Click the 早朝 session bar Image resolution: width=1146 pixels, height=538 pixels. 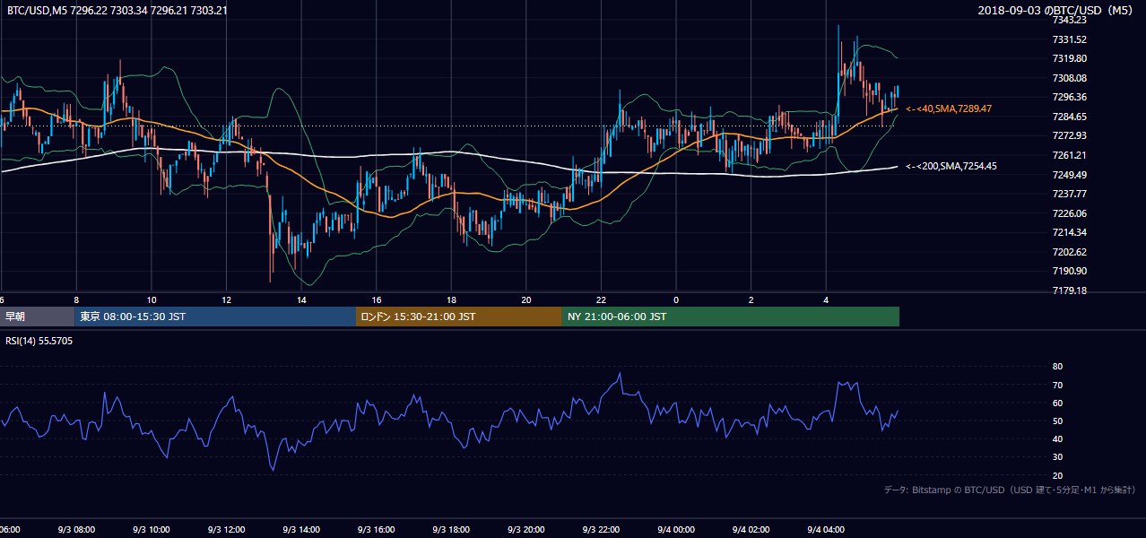[37, 317]
